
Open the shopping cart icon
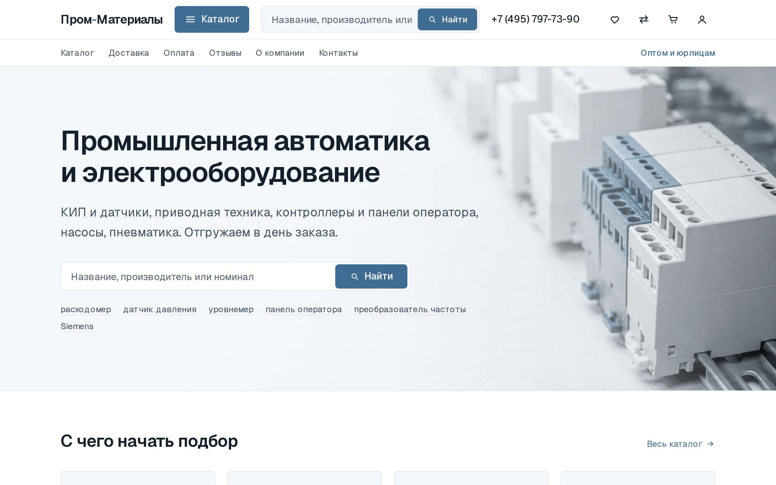pyautogui.click(x=673, y=20)
